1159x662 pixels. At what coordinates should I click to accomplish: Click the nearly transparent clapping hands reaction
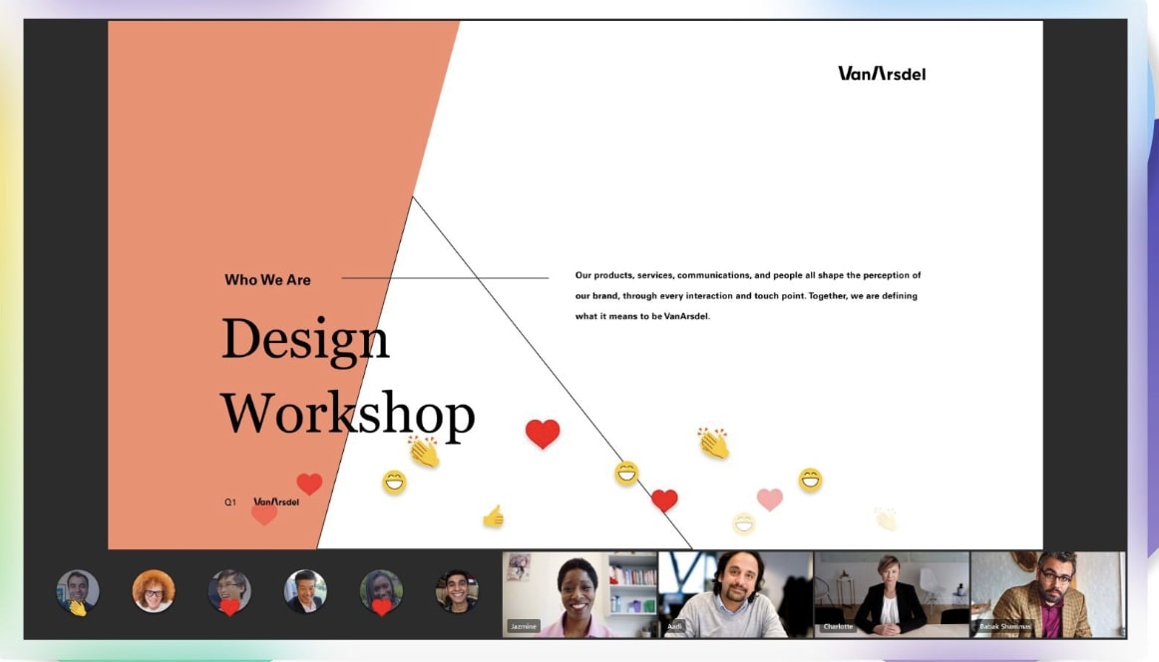point(886,518)
